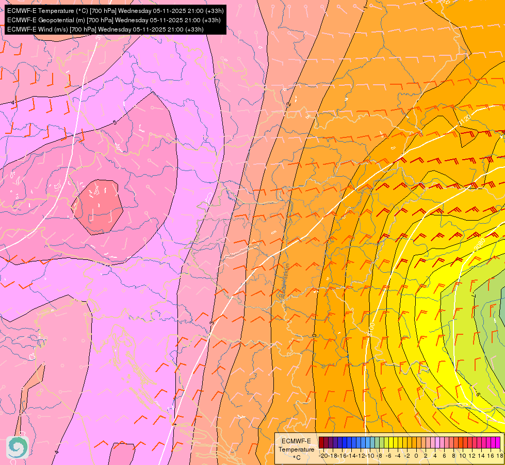The width and height of the screenshot is (505, 465).
Task: Click the '-20' value on the temperature scale
Action: click(x=323, y=456)
